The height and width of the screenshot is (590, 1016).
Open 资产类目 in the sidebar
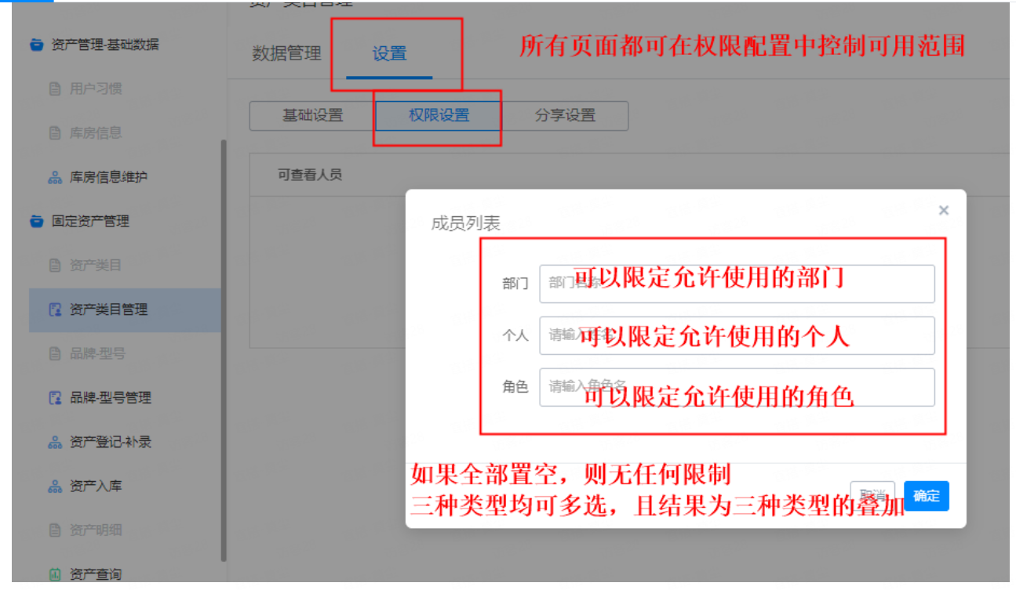click(x=96, y=266)
